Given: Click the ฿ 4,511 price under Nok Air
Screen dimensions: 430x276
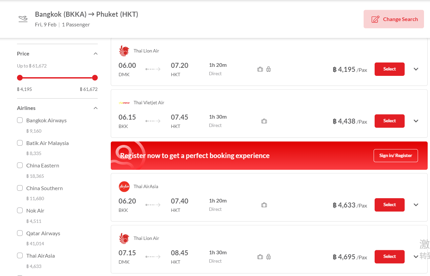Looking at the screenshot, I should click(34, 221).
